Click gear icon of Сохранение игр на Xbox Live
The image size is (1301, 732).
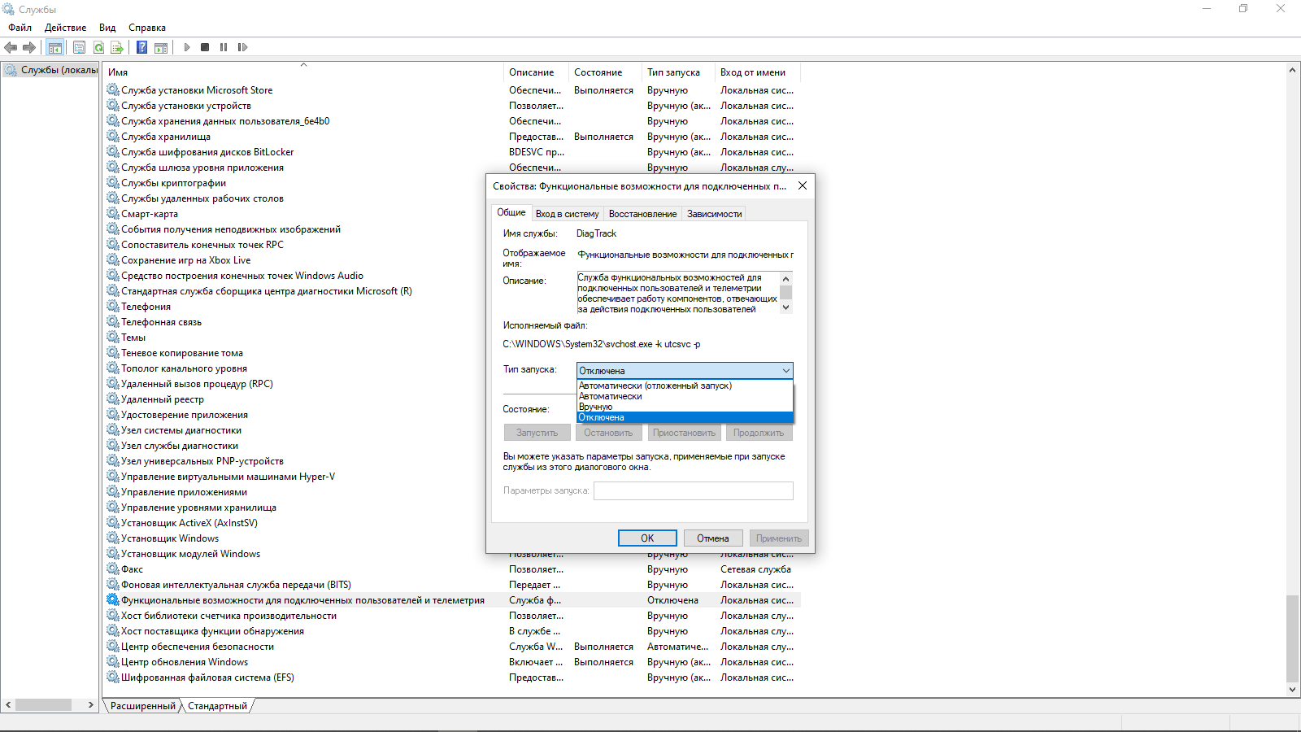(x=113, y=260)
